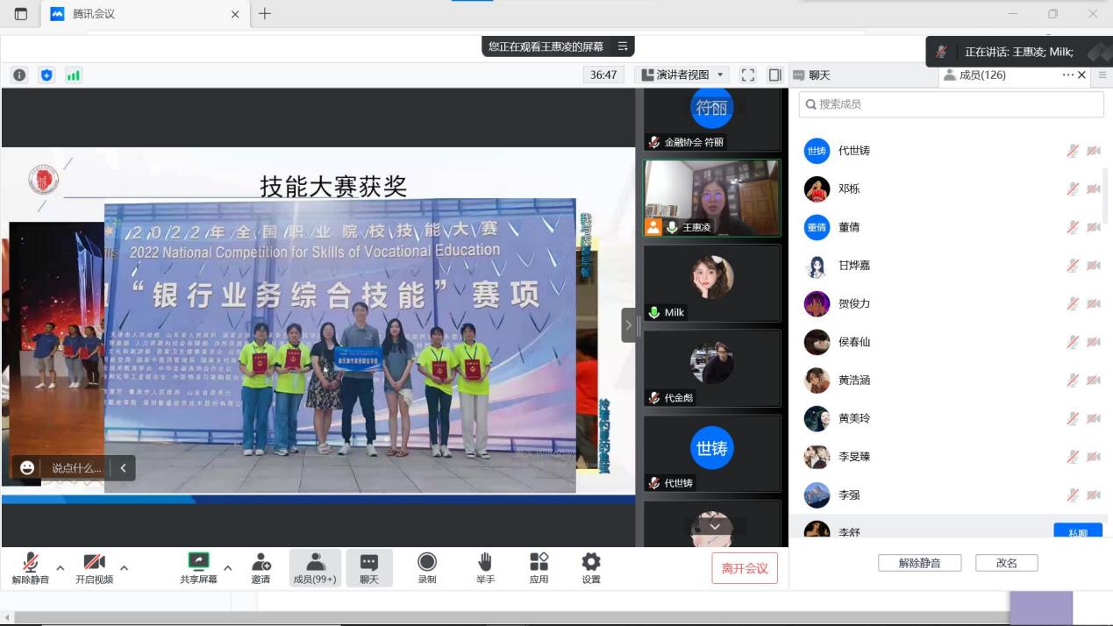Click the Invite (邀请) icon
Image resolution: width=1113 pixels, height=626 pixels.
click(x=260, y=567)
